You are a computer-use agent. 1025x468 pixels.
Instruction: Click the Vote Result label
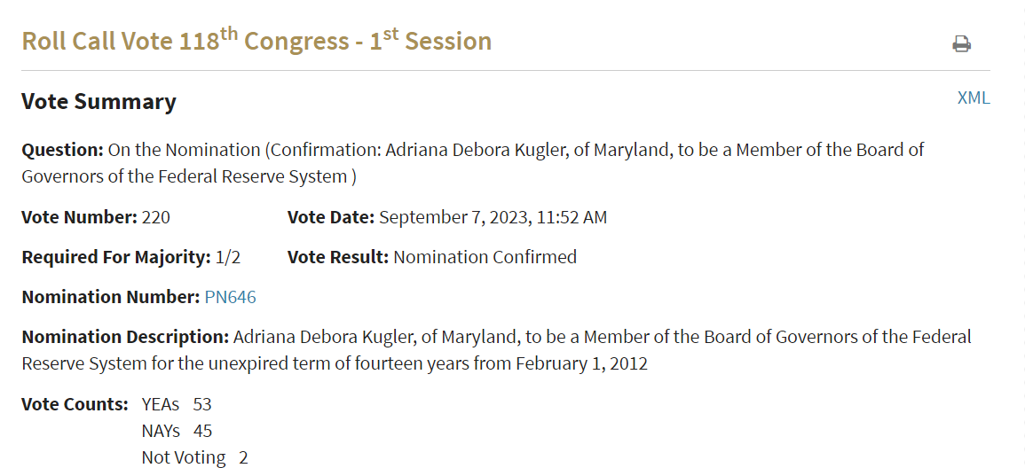pyautogui.click(x=338, y=257)
